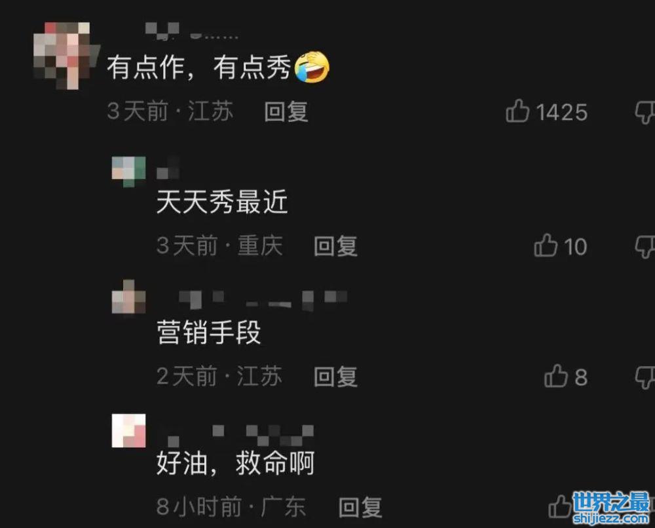Like the '天天秀最近' reply
Viewport: 655px width, 528px height.
[x=546, y=245]
